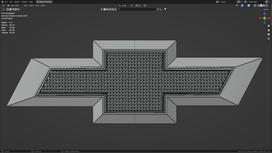The image size is (272, 153).
Task: Open the view layer browse icon
Action: [x=246, y=2]
